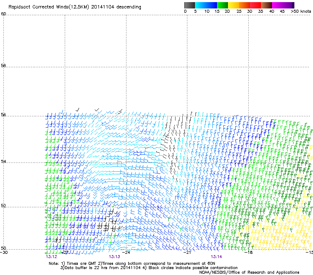Click the longitude label -21

point(187,253)
